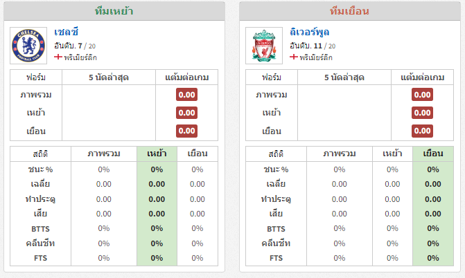Select the ทีมเยือน away team header

(x=350, y=11)
